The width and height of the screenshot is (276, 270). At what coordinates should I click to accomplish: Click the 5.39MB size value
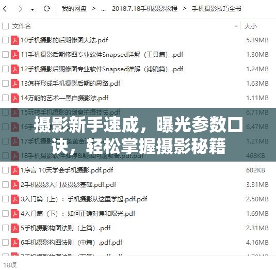pyautogui.click(x=257, y=40)
